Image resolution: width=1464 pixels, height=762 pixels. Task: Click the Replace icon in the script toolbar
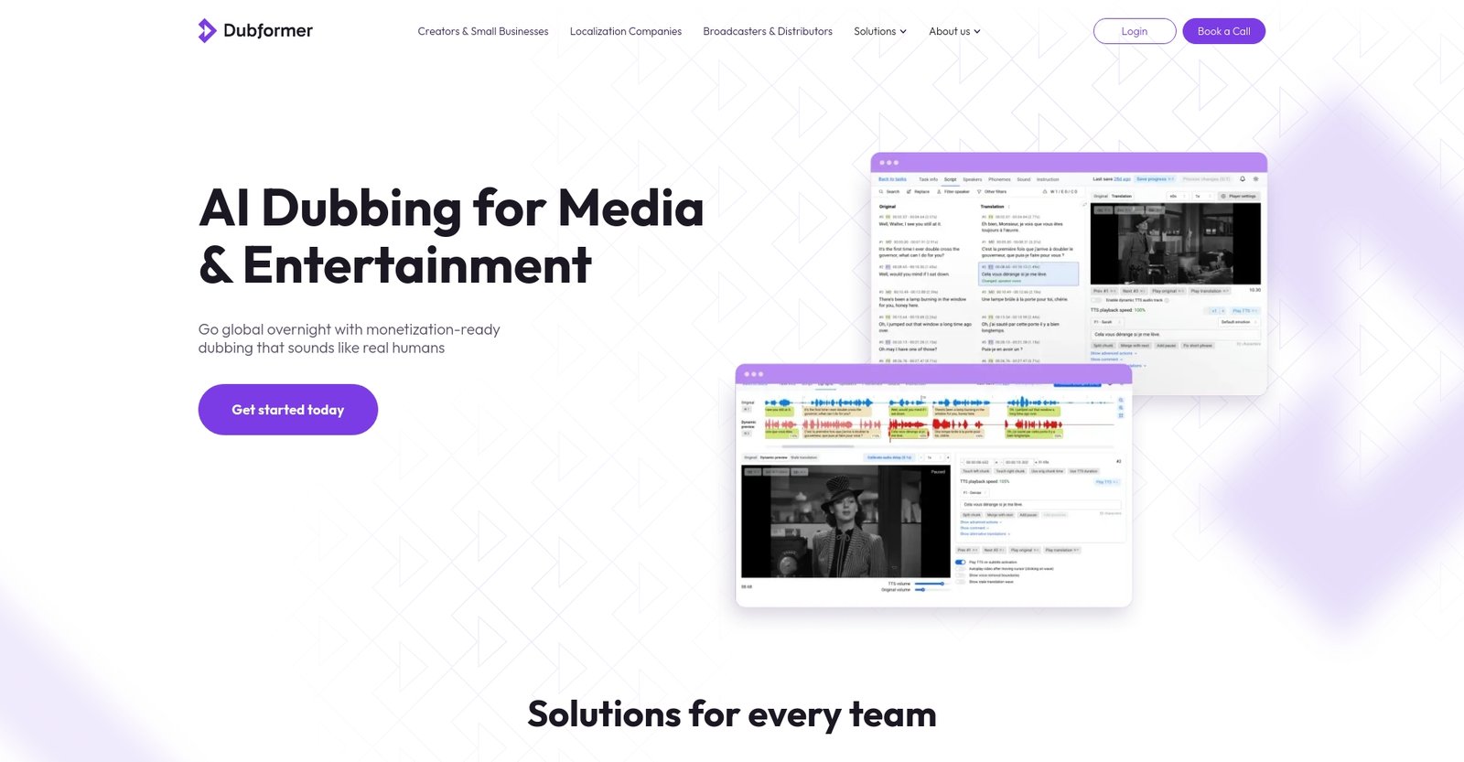909,192
